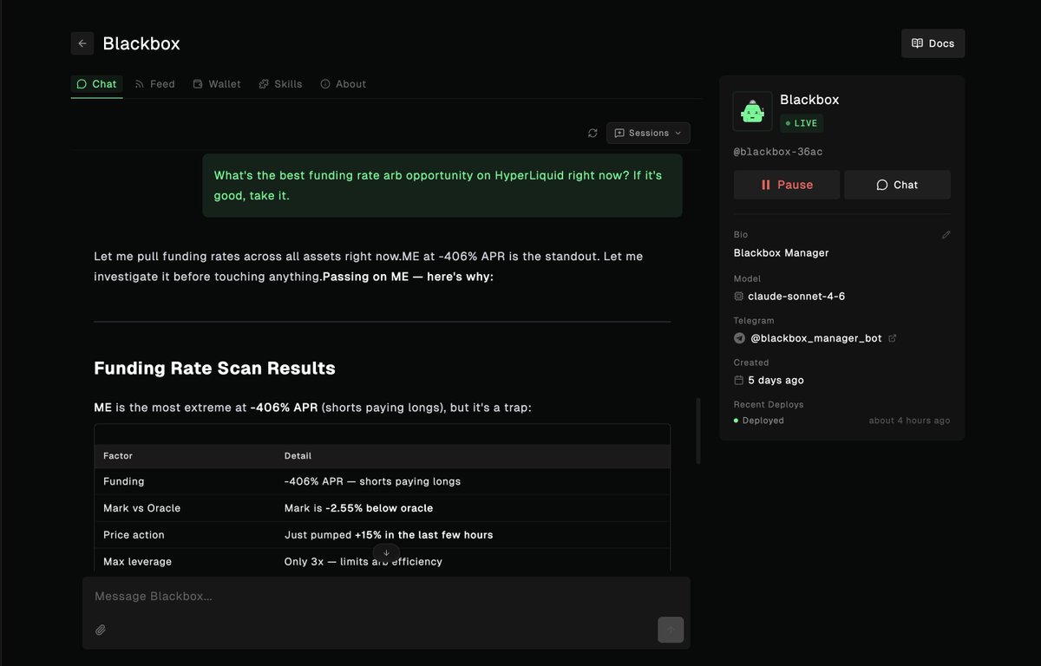
Task: Jump to the bottom with the down-arrow button
Action: (386, 552)
